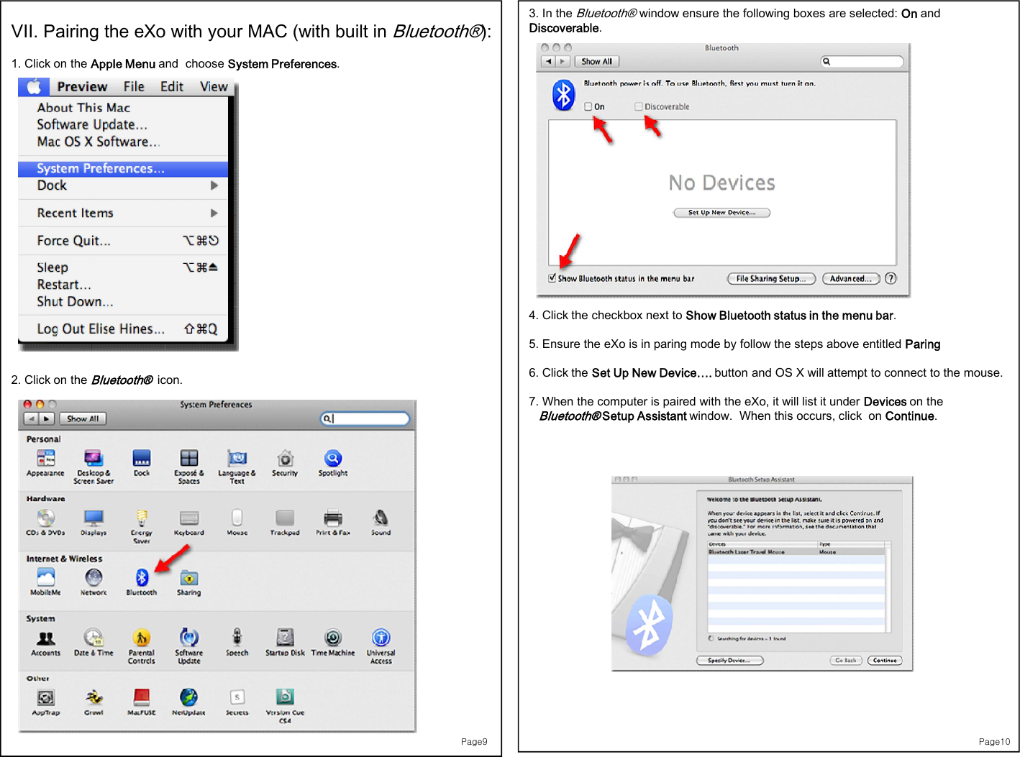Choose Shut Down from the menu

coord(75,302)
